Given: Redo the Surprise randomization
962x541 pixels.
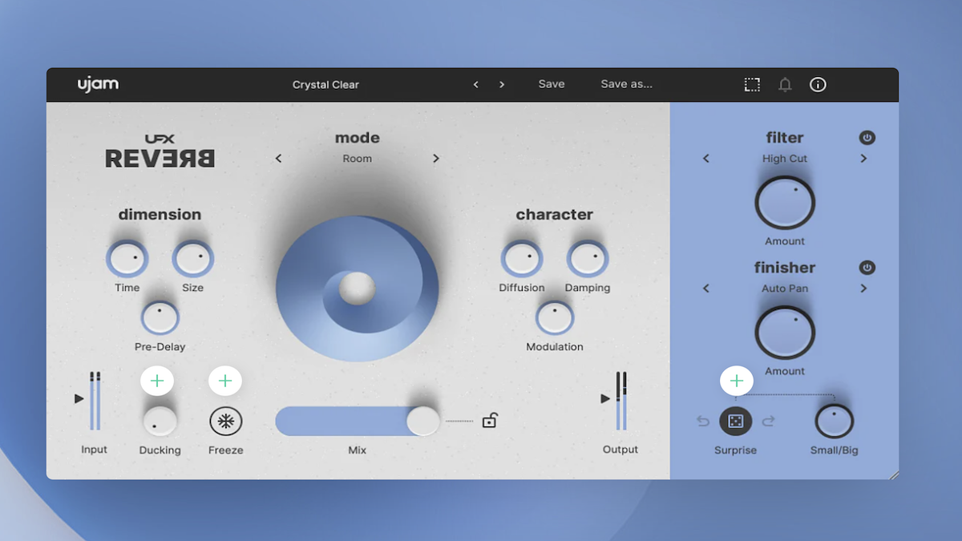Looking at the screenshot, I should 768,422.
